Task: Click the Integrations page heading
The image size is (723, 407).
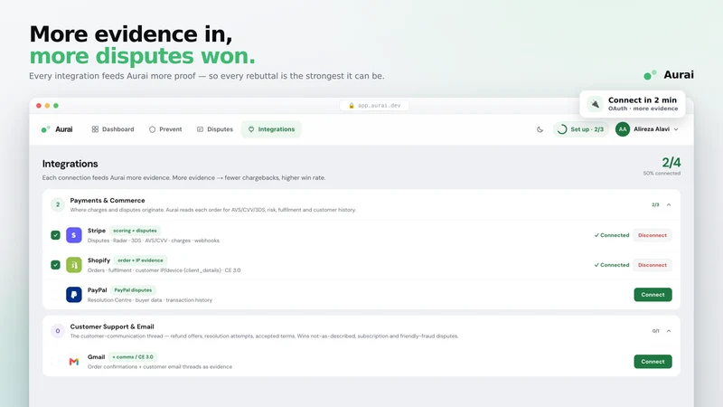Action: coord(70,164)
